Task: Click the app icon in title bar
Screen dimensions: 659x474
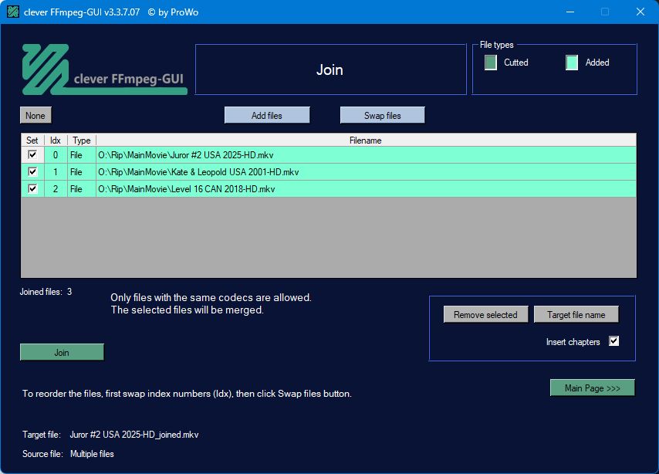Action: [x=13, y=12]
